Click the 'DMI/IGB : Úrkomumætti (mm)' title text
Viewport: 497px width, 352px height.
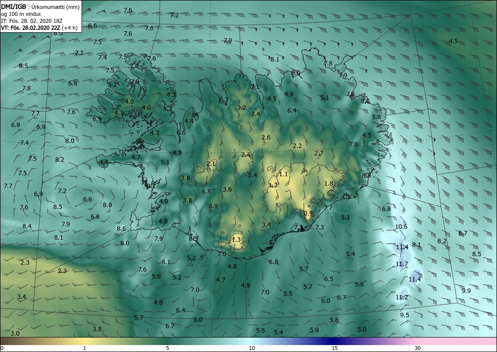pos(40,7)
